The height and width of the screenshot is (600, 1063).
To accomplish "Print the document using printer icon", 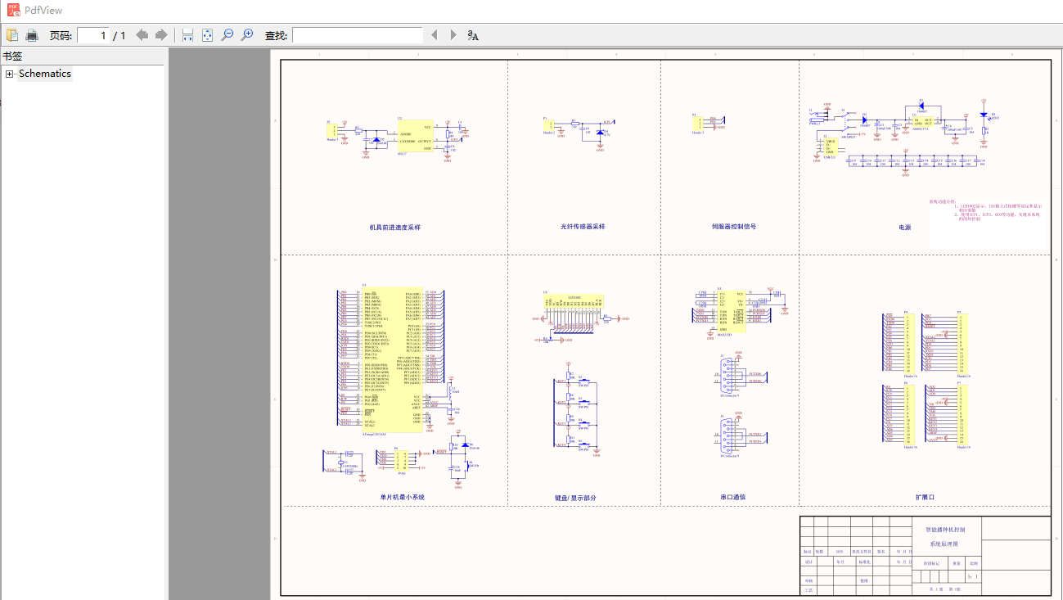I will point(32,35).
